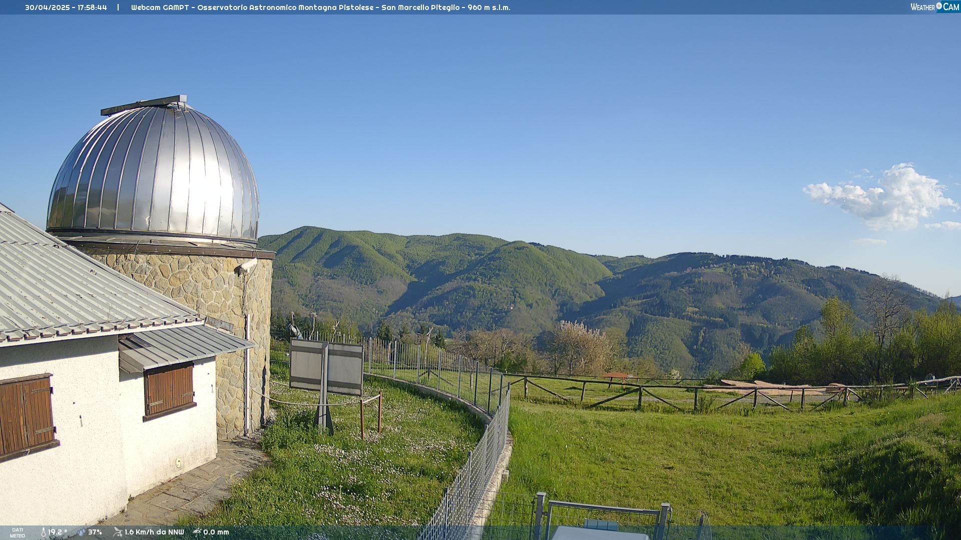Click the rain umbrella icon
Image resolution: width=961 pixels, height=540 pixels.
coord(197,532)
